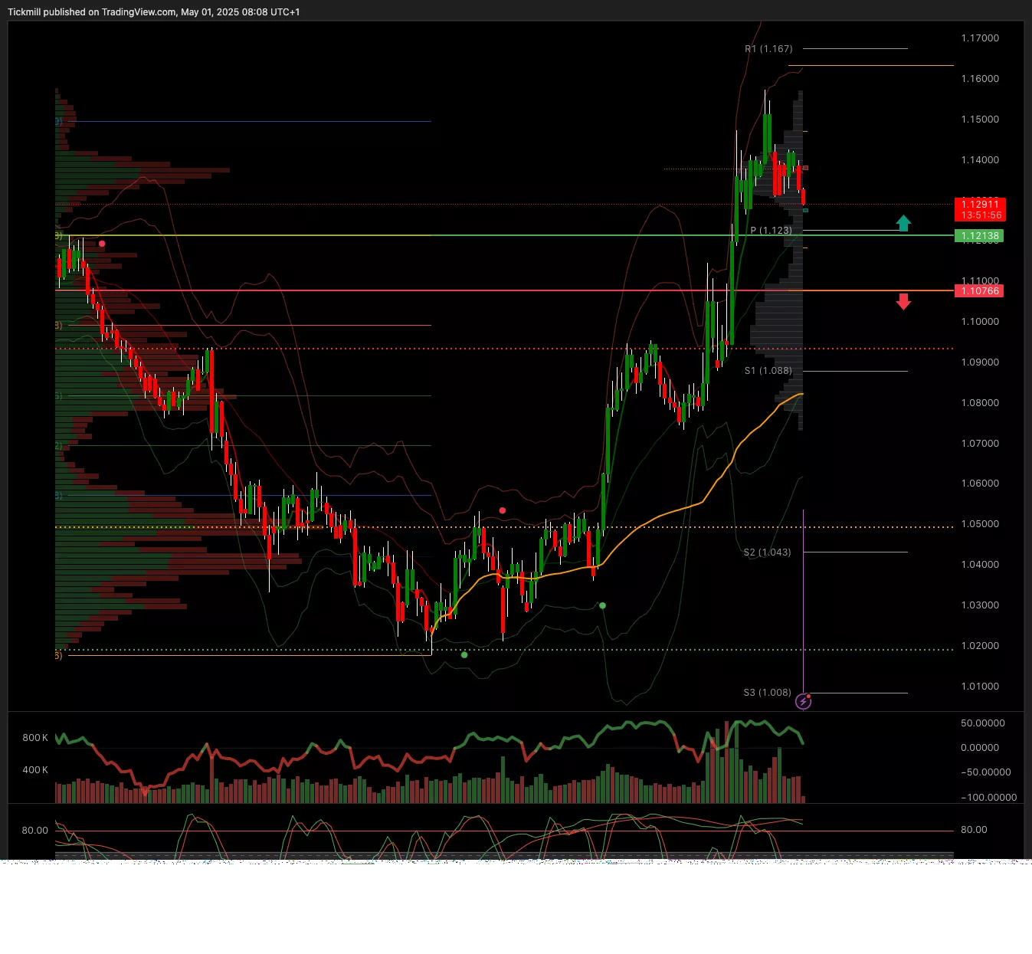Select the small red marker by latest candles
Image resolution: width=1032 pixels, height=954 pixels.
tap(804, 168)
